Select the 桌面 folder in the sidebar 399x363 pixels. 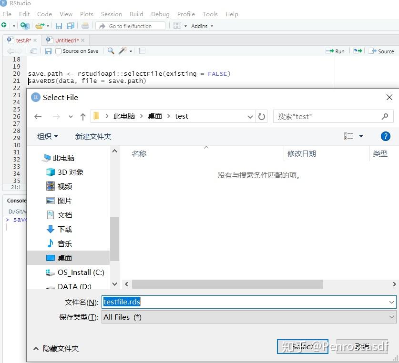pos(64,258)
